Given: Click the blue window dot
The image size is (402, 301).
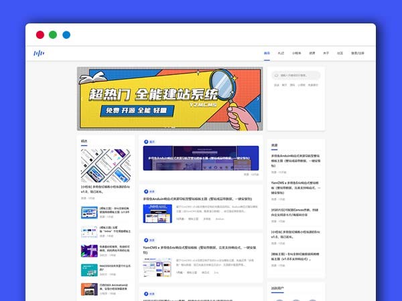Looking at the screenshot, I should tap(66, 35).
